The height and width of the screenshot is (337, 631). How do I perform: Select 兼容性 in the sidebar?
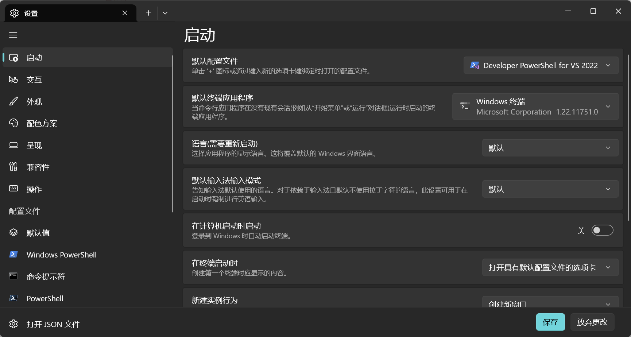click(x=88, y=167)
